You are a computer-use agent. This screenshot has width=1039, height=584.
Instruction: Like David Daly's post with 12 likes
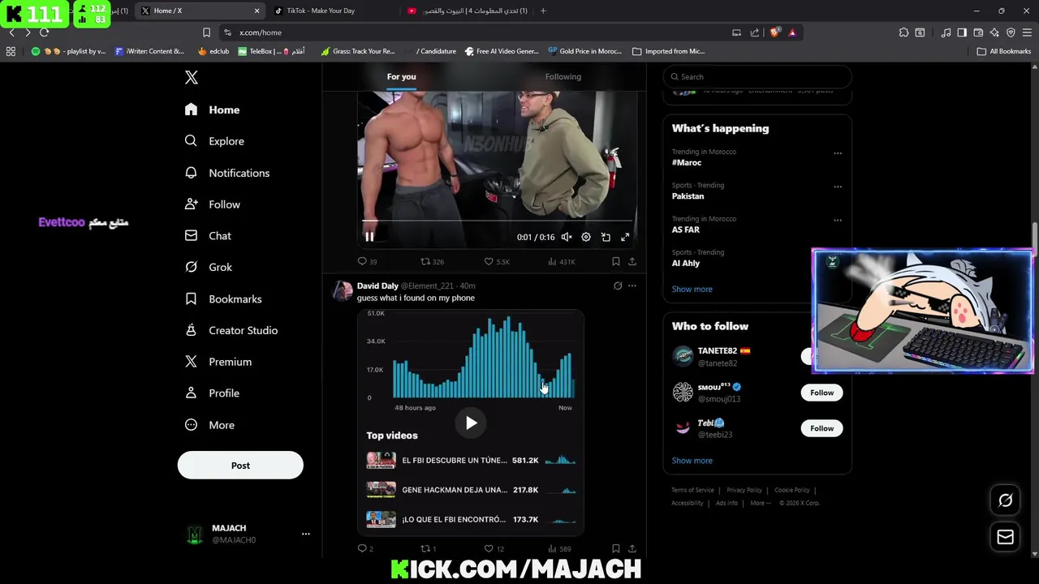[x=494, y=549]
